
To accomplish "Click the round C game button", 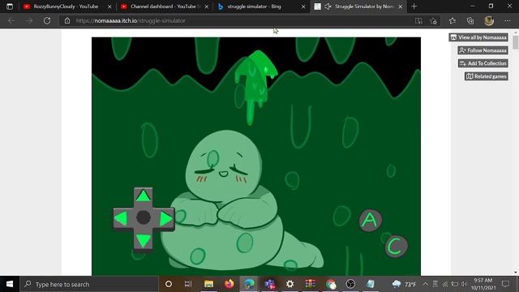I will click(x=396, y=247).
